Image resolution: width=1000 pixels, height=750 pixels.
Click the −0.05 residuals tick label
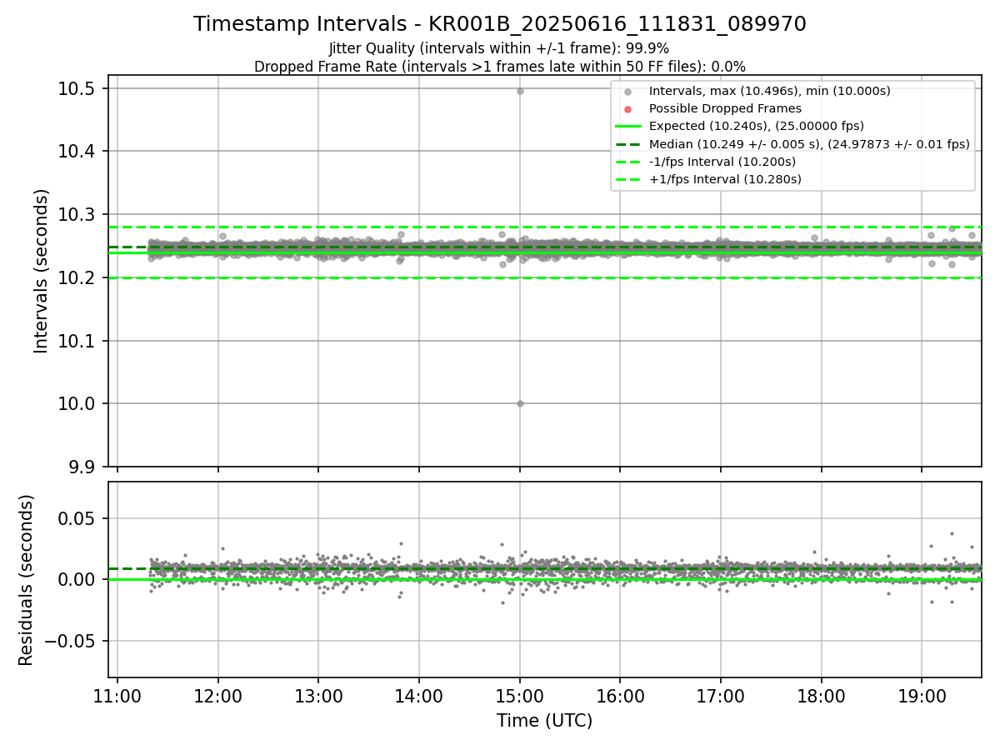click(68, 641)
